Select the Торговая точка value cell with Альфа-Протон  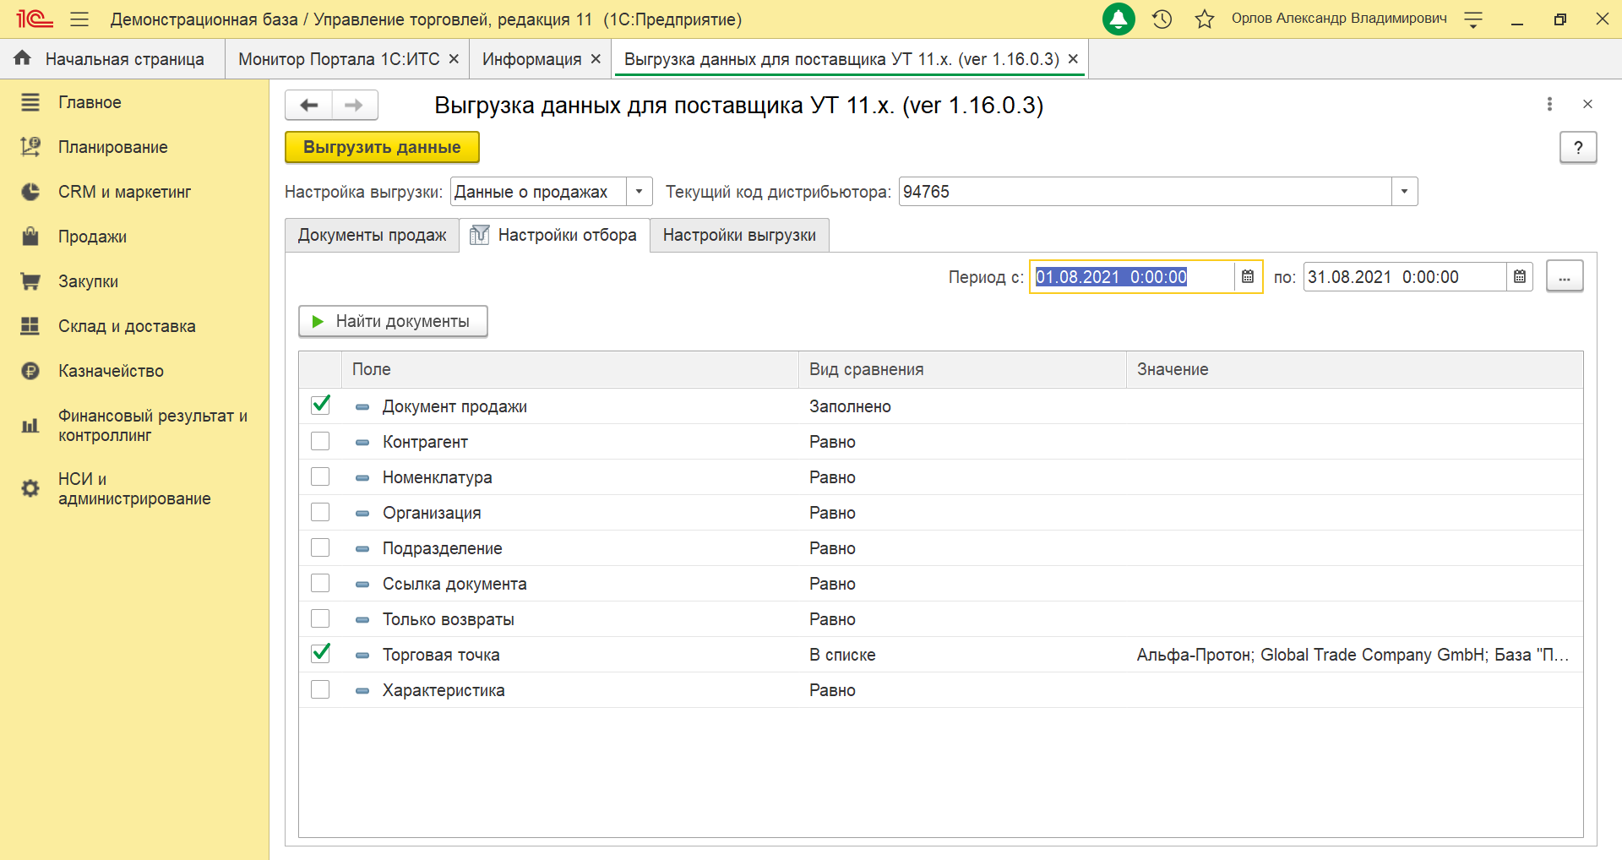[1354, 655]
